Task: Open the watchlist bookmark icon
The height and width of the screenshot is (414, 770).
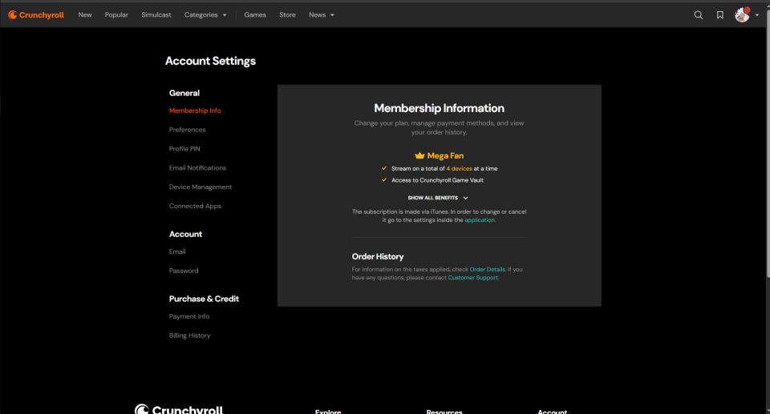Action: 720,14
